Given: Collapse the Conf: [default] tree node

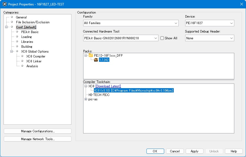Looking at the screenshot, I should click(7, 27).
